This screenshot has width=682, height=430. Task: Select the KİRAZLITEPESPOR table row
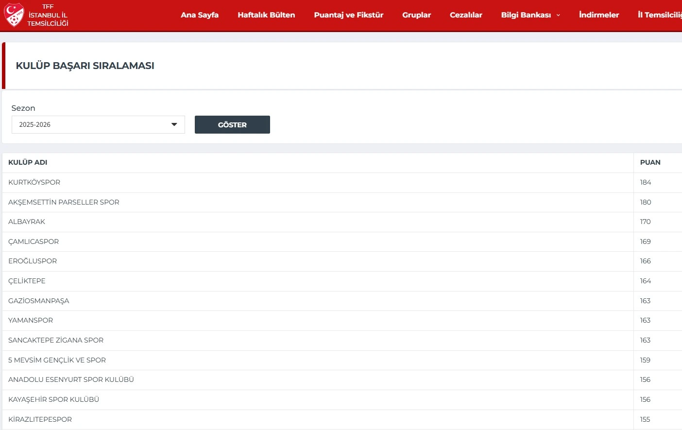[40, 419]
